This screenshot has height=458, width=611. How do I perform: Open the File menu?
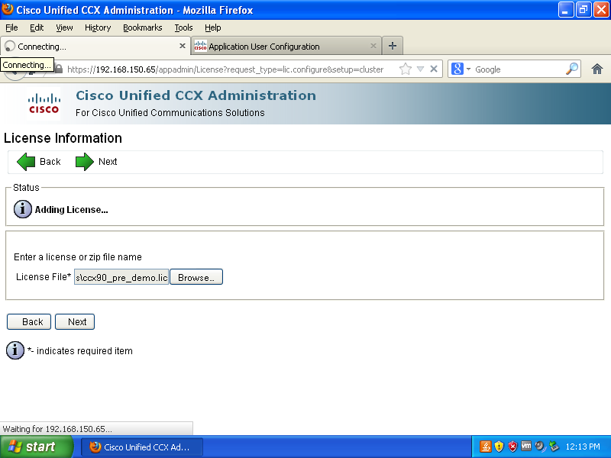tap(11, 27)
